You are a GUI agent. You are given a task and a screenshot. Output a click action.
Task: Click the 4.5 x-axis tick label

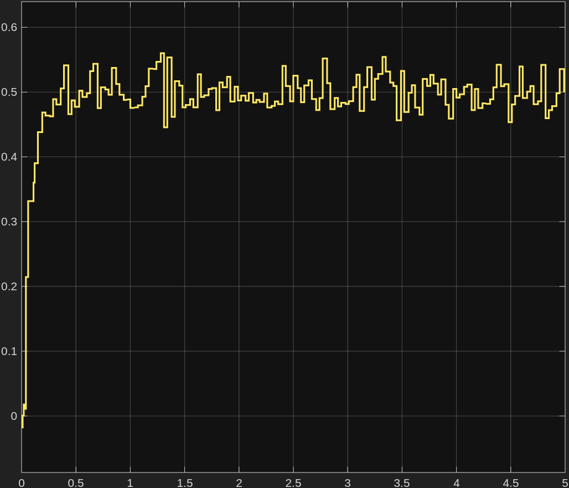pyautogui.click(x=510, y=482)
